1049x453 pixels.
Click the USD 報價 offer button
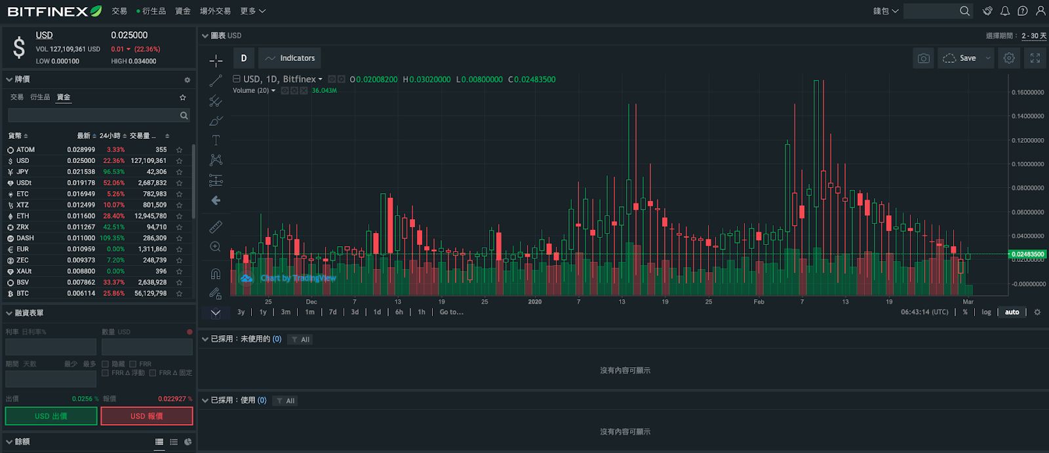[x=147, y=416]
